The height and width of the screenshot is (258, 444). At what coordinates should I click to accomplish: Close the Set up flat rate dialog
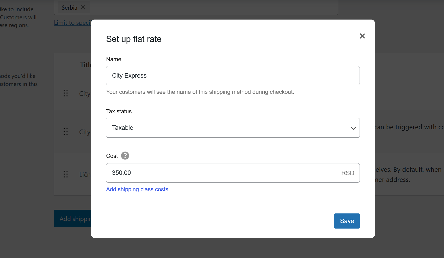pyautogui.click(x=362, y=36)
